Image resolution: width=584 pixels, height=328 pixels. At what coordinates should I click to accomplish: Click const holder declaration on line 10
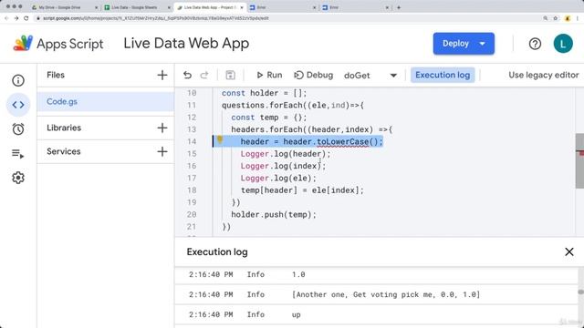tap(264, 93)
